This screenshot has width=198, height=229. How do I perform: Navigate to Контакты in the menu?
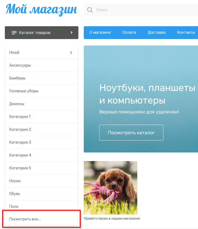coord(186,32)
